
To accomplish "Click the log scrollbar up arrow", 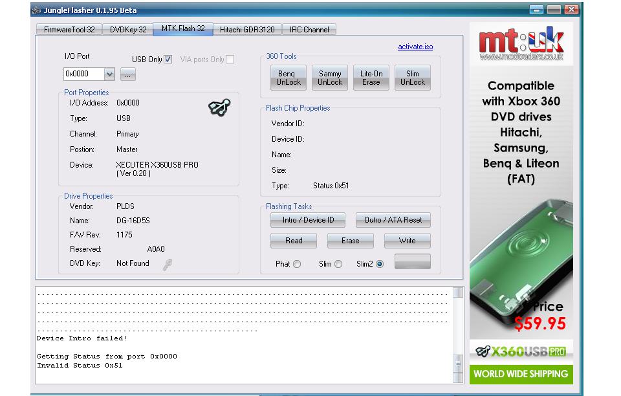I will click(x=458, y=292).
